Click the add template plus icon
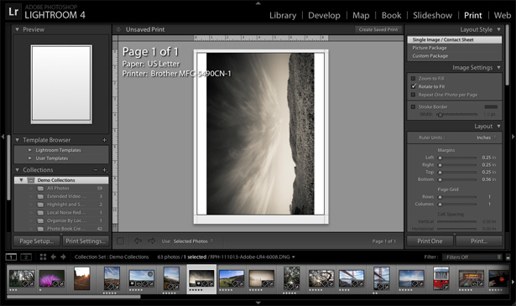The image size is (516, 306). point(104,140)
